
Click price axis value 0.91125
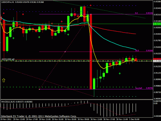tap(157, 73)
